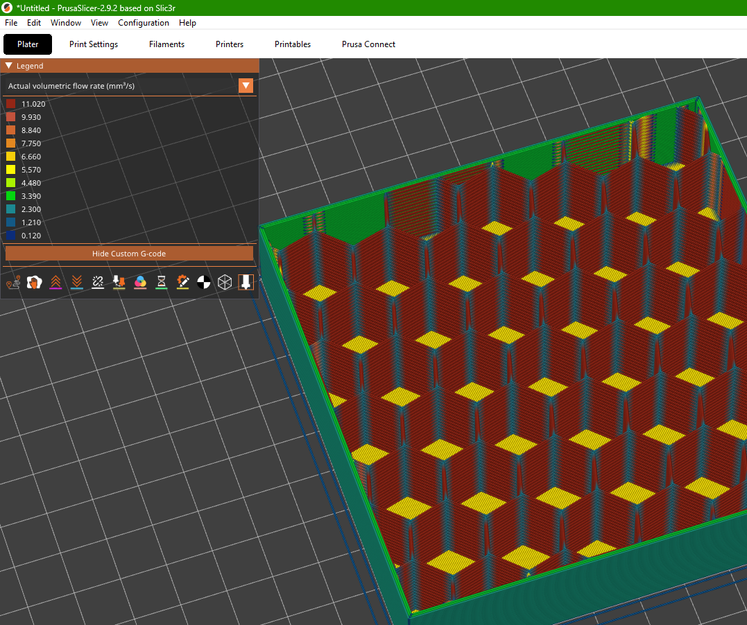Toggle seams broken-link icon

98,282
